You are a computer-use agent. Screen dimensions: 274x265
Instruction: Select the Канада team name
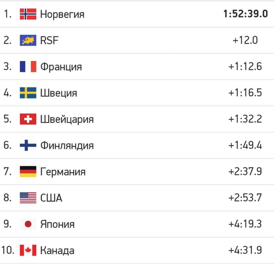pos(57,251)
